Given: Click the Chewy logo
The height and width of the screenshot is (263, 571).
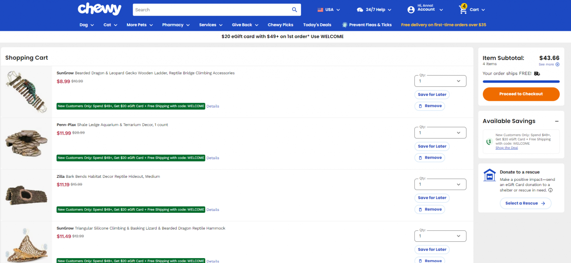Looking at the screenshot, I should coord(99,9).
